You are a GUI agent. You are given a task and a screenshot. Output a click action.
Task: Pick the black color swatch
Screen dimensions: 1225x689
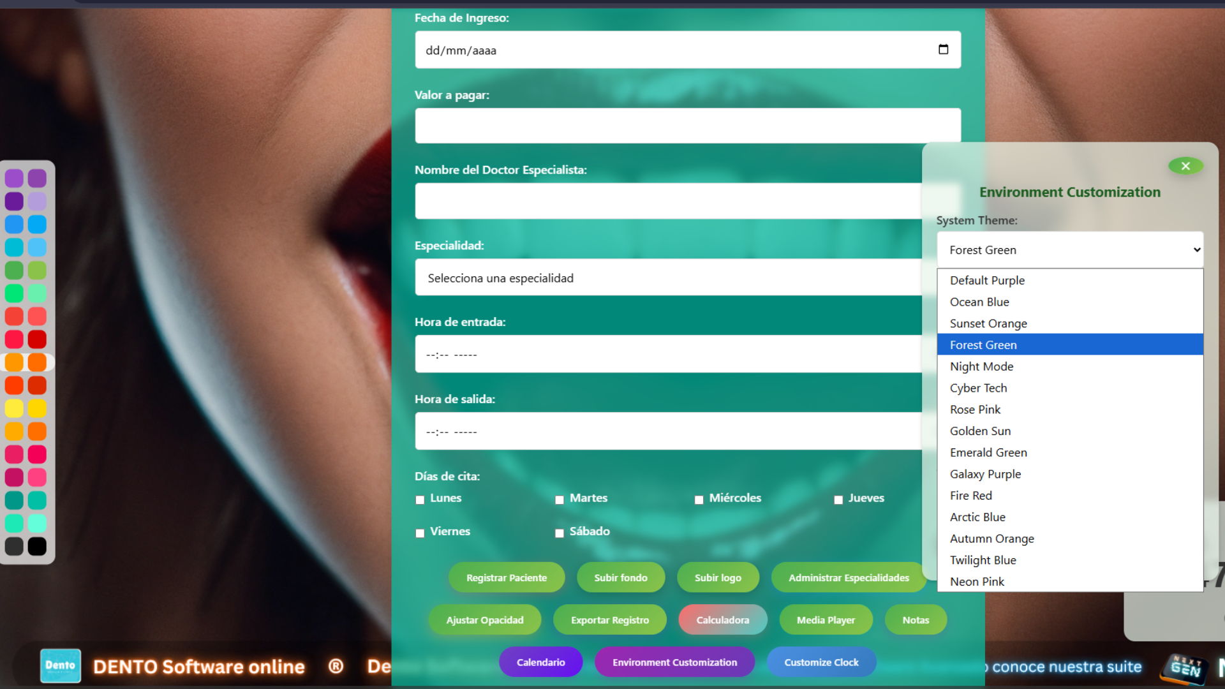click(37, 546)
